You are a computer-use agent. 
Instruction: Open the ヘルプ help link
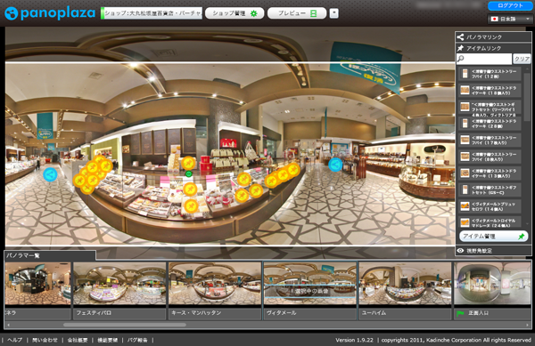coord(14,340)
